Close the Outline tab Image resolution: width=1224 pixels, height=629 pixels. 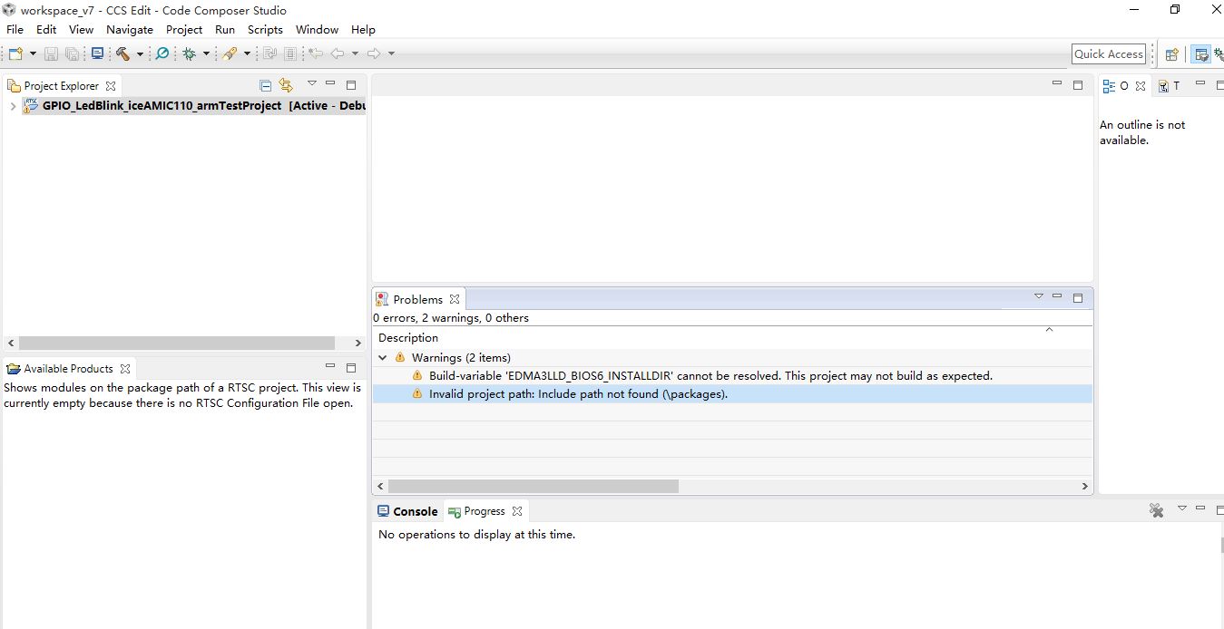1141,85
